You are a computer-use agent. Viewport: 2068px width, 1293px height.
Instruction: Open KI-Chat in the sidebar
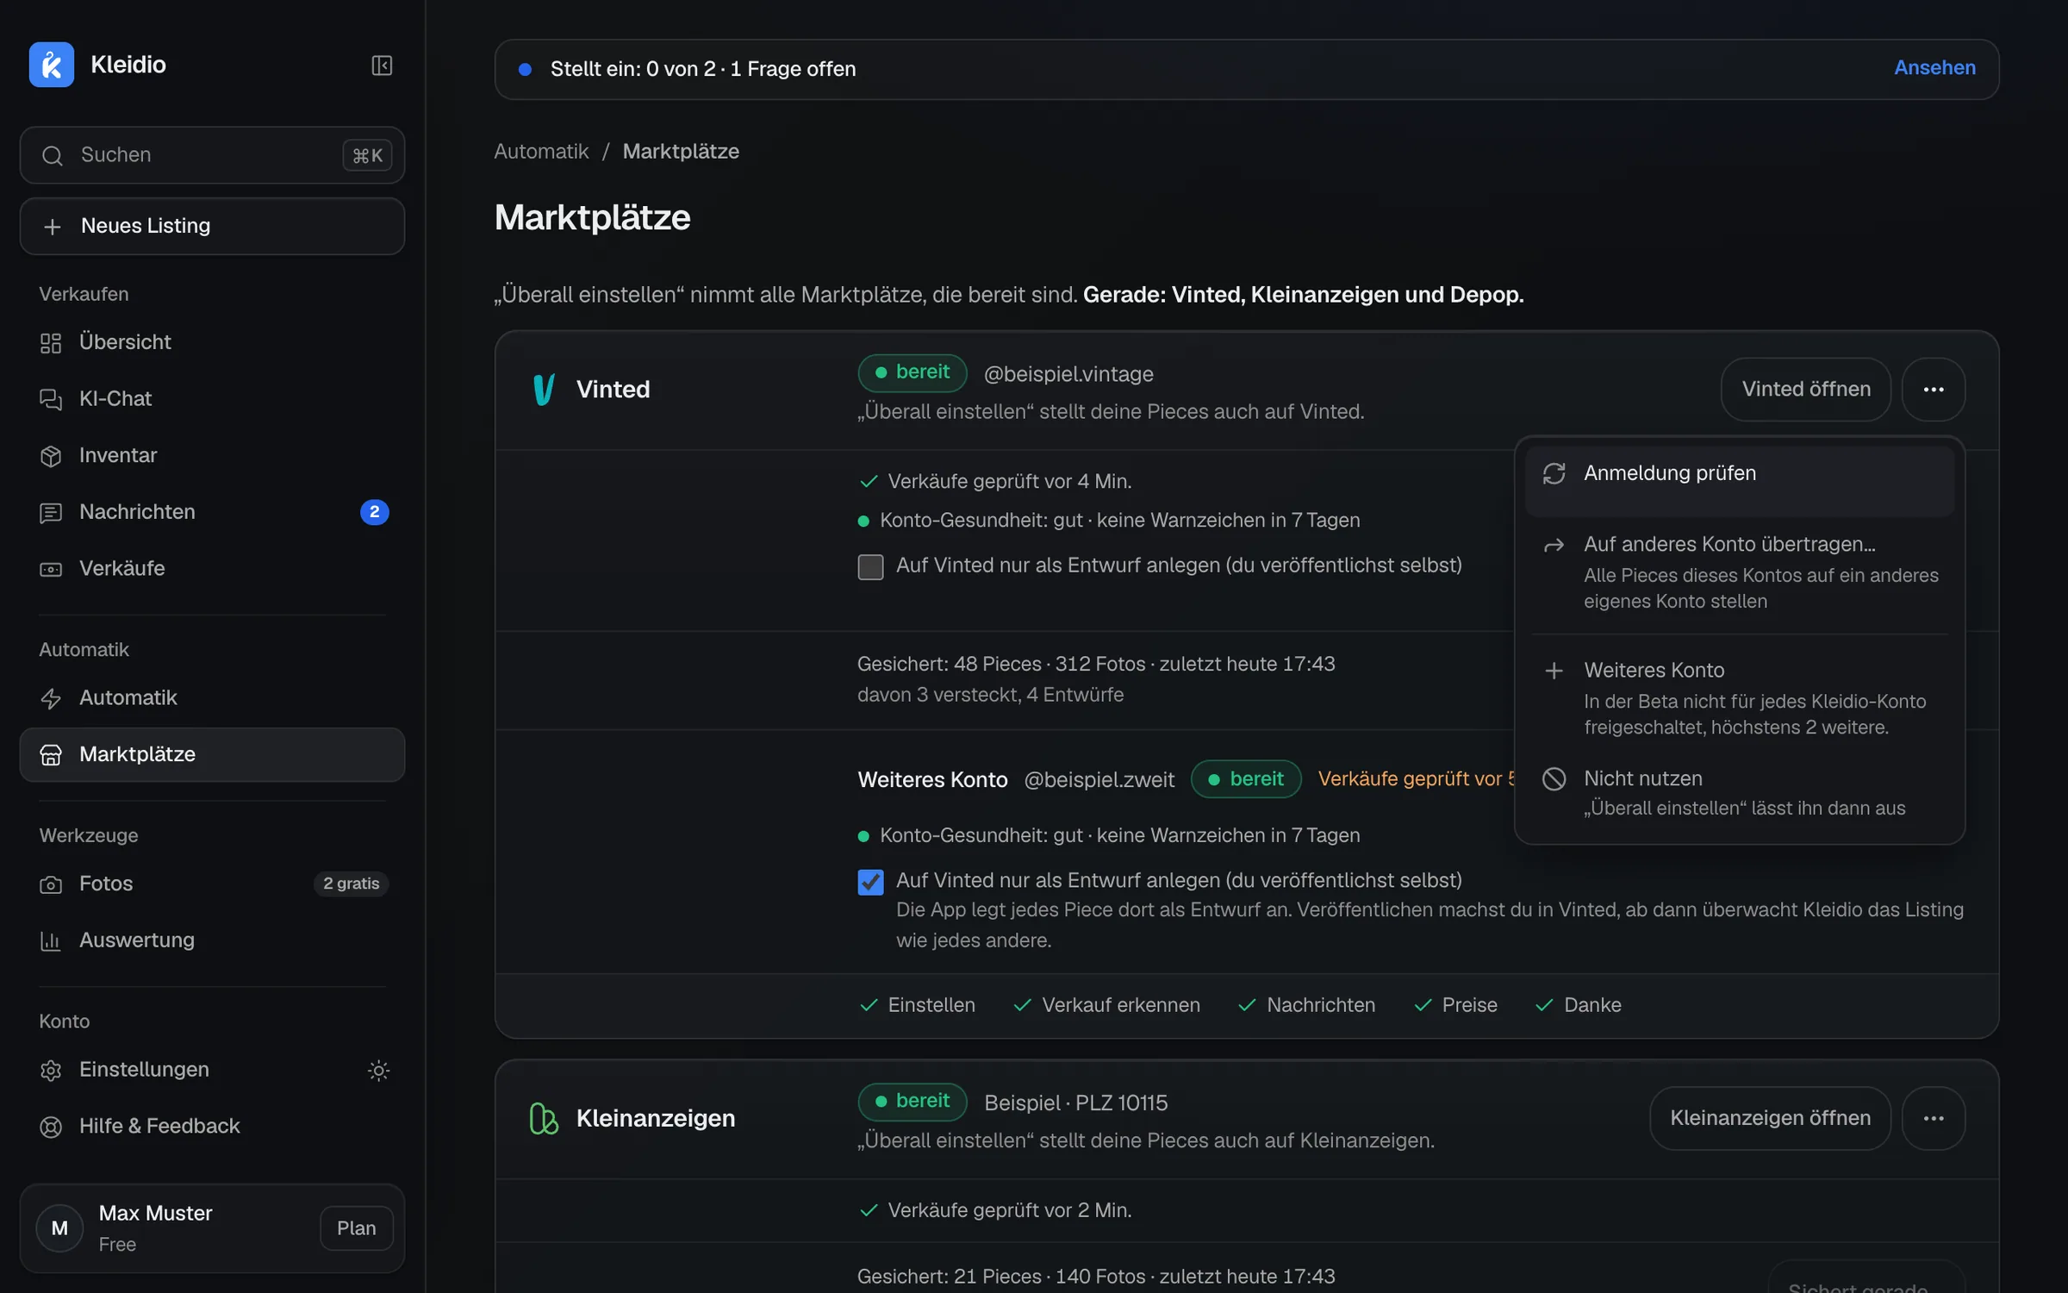point(212,398)
